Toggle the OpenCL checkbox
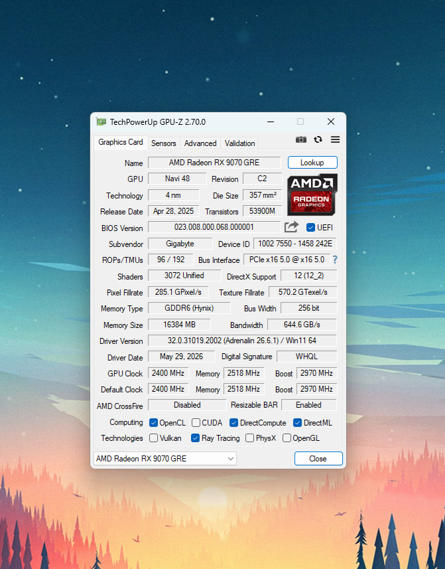 (154, 423)
